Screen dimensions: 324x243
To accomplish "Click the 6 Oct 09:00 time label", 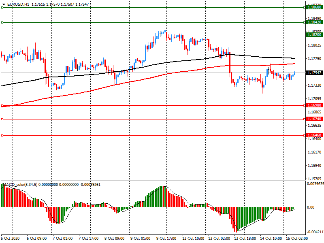I will [x=37, y=238].
